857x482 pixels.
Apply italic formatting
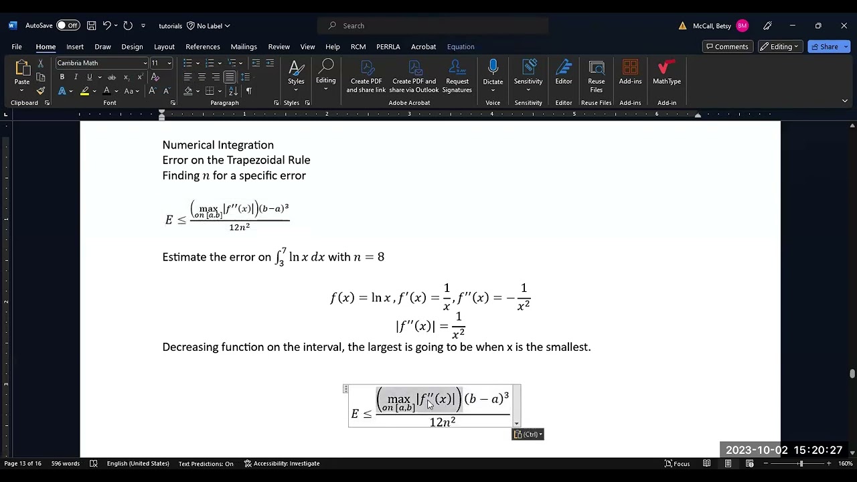[76, 77]
